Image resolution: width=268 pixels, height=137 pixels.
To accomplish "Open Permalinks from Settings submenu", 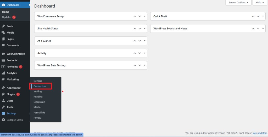I will tap(40, 113).
